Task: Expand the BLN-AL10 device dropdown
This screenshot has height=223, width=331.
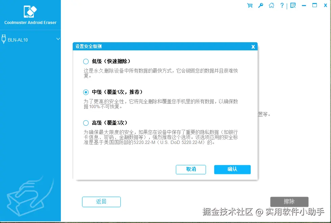Action: 58,39
